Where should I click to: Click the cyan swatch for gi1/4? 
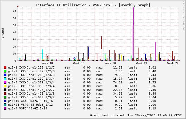(5, 79)
